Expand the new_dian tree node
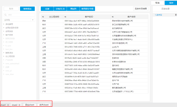This screenshot has width=177, height=107. [4, 74]
